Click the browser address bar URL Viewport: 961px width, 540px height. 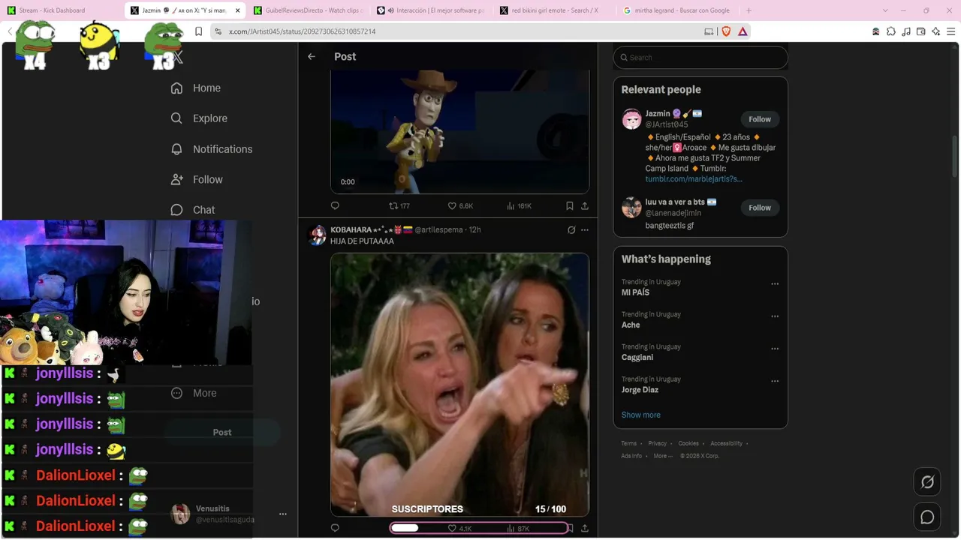tap(302, 31)
